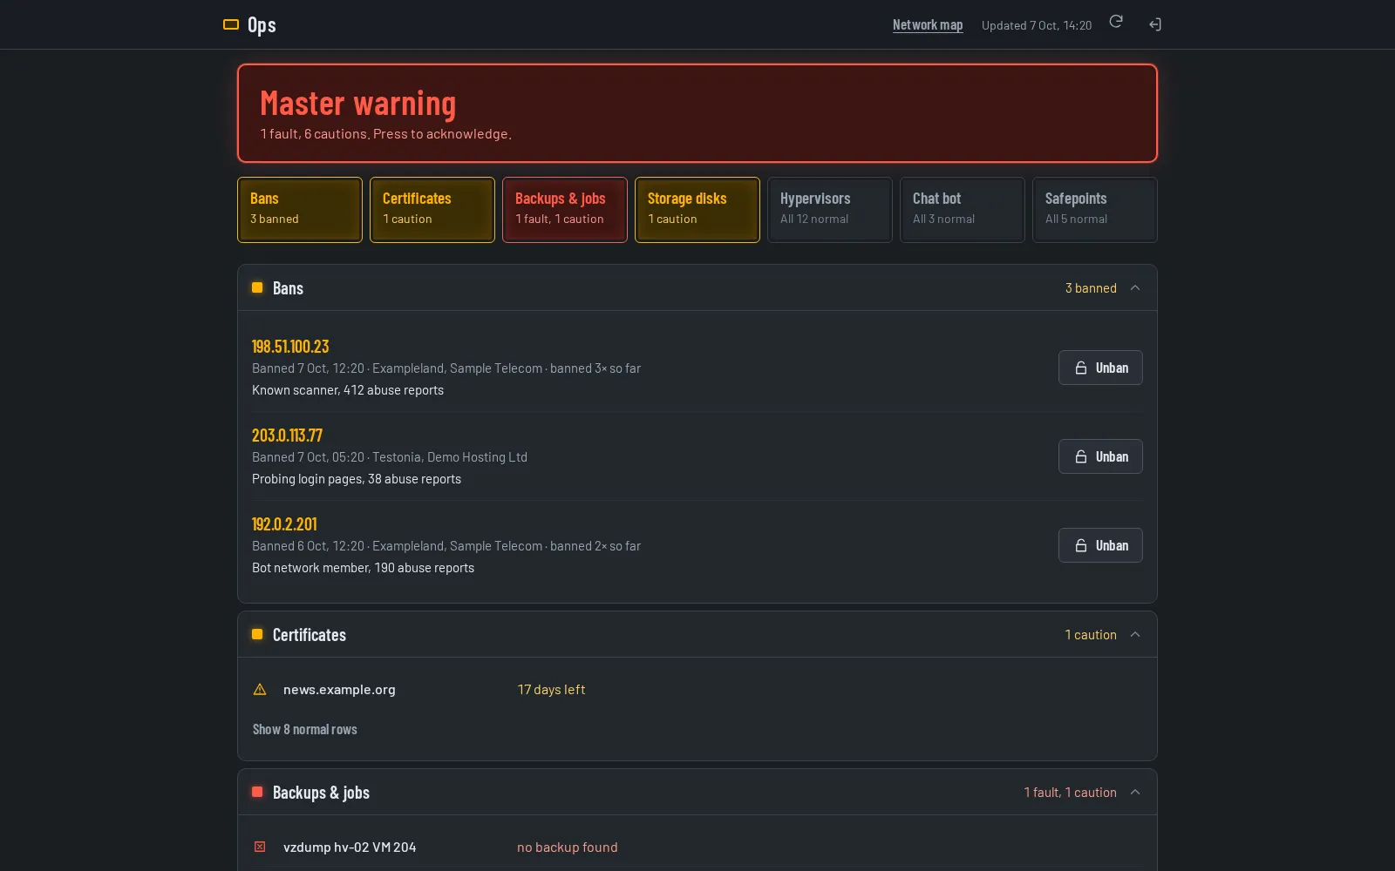This screenshot has width=1395, height=871.
Task: Click 'Known scanner, 412 abuse reports' note
Action: click(348, 390)
